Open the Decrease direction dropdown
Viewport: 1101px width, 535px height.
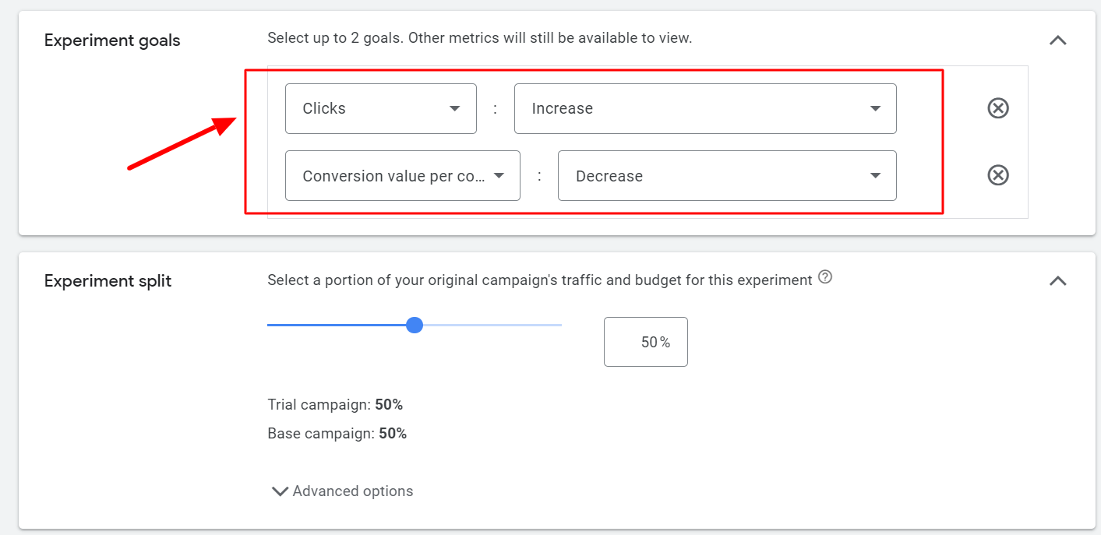pyautogui.click(x=727, y=175)
